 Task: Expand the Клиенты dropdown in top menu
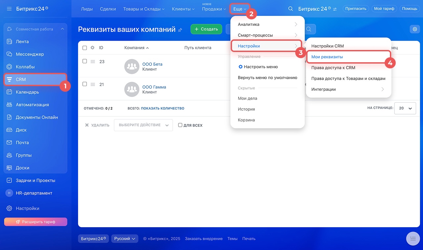tap(183, 9)
